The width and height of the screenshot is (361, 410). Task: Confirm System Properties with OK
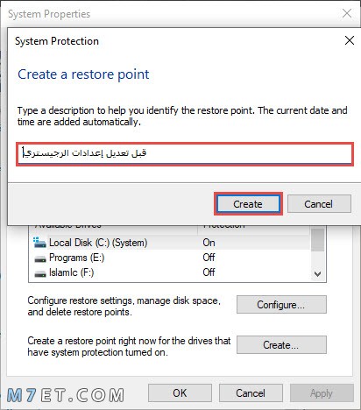tap(180, 393)
